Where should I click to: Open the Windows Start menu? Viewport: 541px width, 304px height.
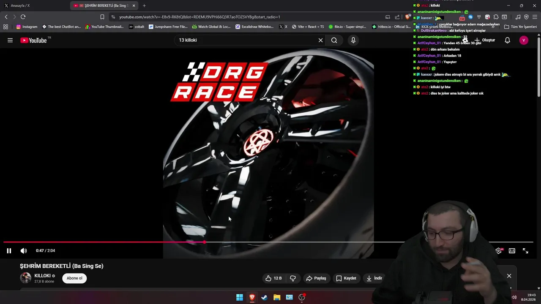(239, 297)
